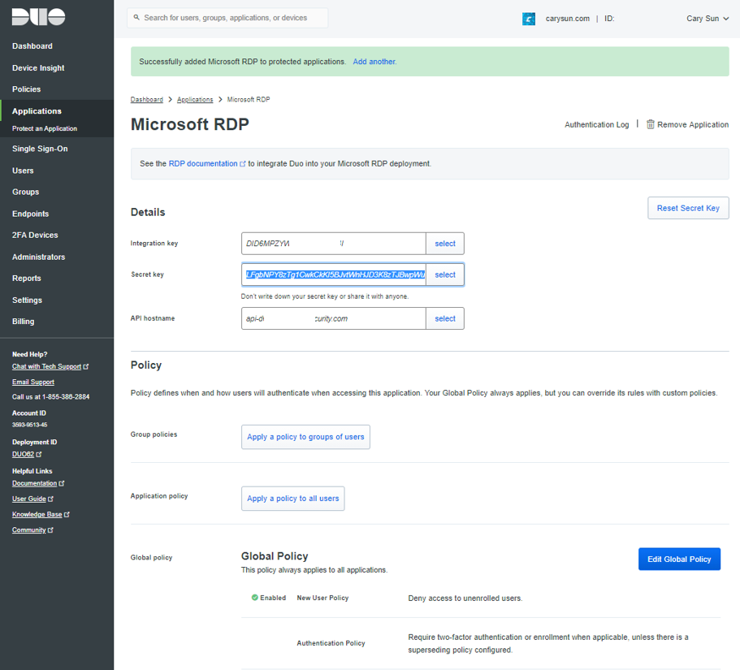The height and width of the screenshot is (670, 740).
Task: Go to Device Insight
Action: 38,67
